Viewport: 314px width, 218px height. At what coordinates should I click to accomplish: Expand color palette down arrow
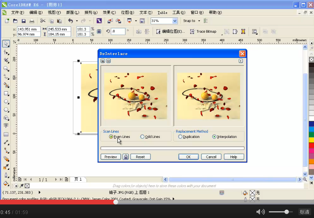point(311,177)
